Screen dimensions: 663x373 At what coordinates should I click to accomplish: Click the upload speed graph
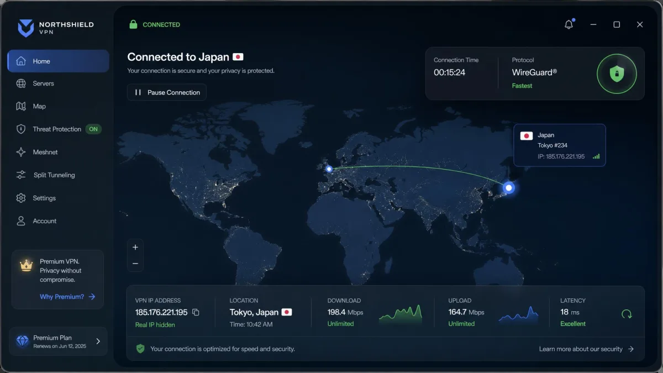coord(518,314)
